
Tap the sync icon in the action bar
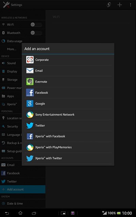pyautogui.click(x=109, y=5)
